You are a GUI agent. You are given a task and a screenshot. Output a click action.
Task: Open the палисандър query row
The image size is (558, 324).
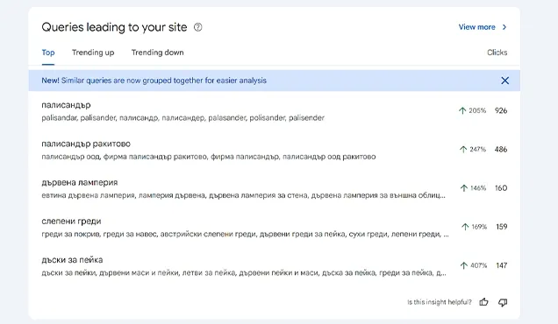coord(274,111)
